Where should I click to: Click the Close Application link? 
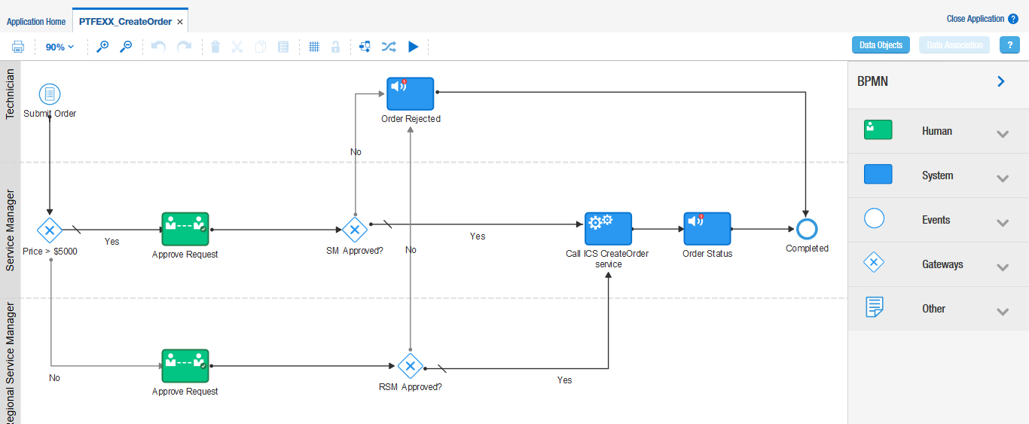tap(976, 19)
